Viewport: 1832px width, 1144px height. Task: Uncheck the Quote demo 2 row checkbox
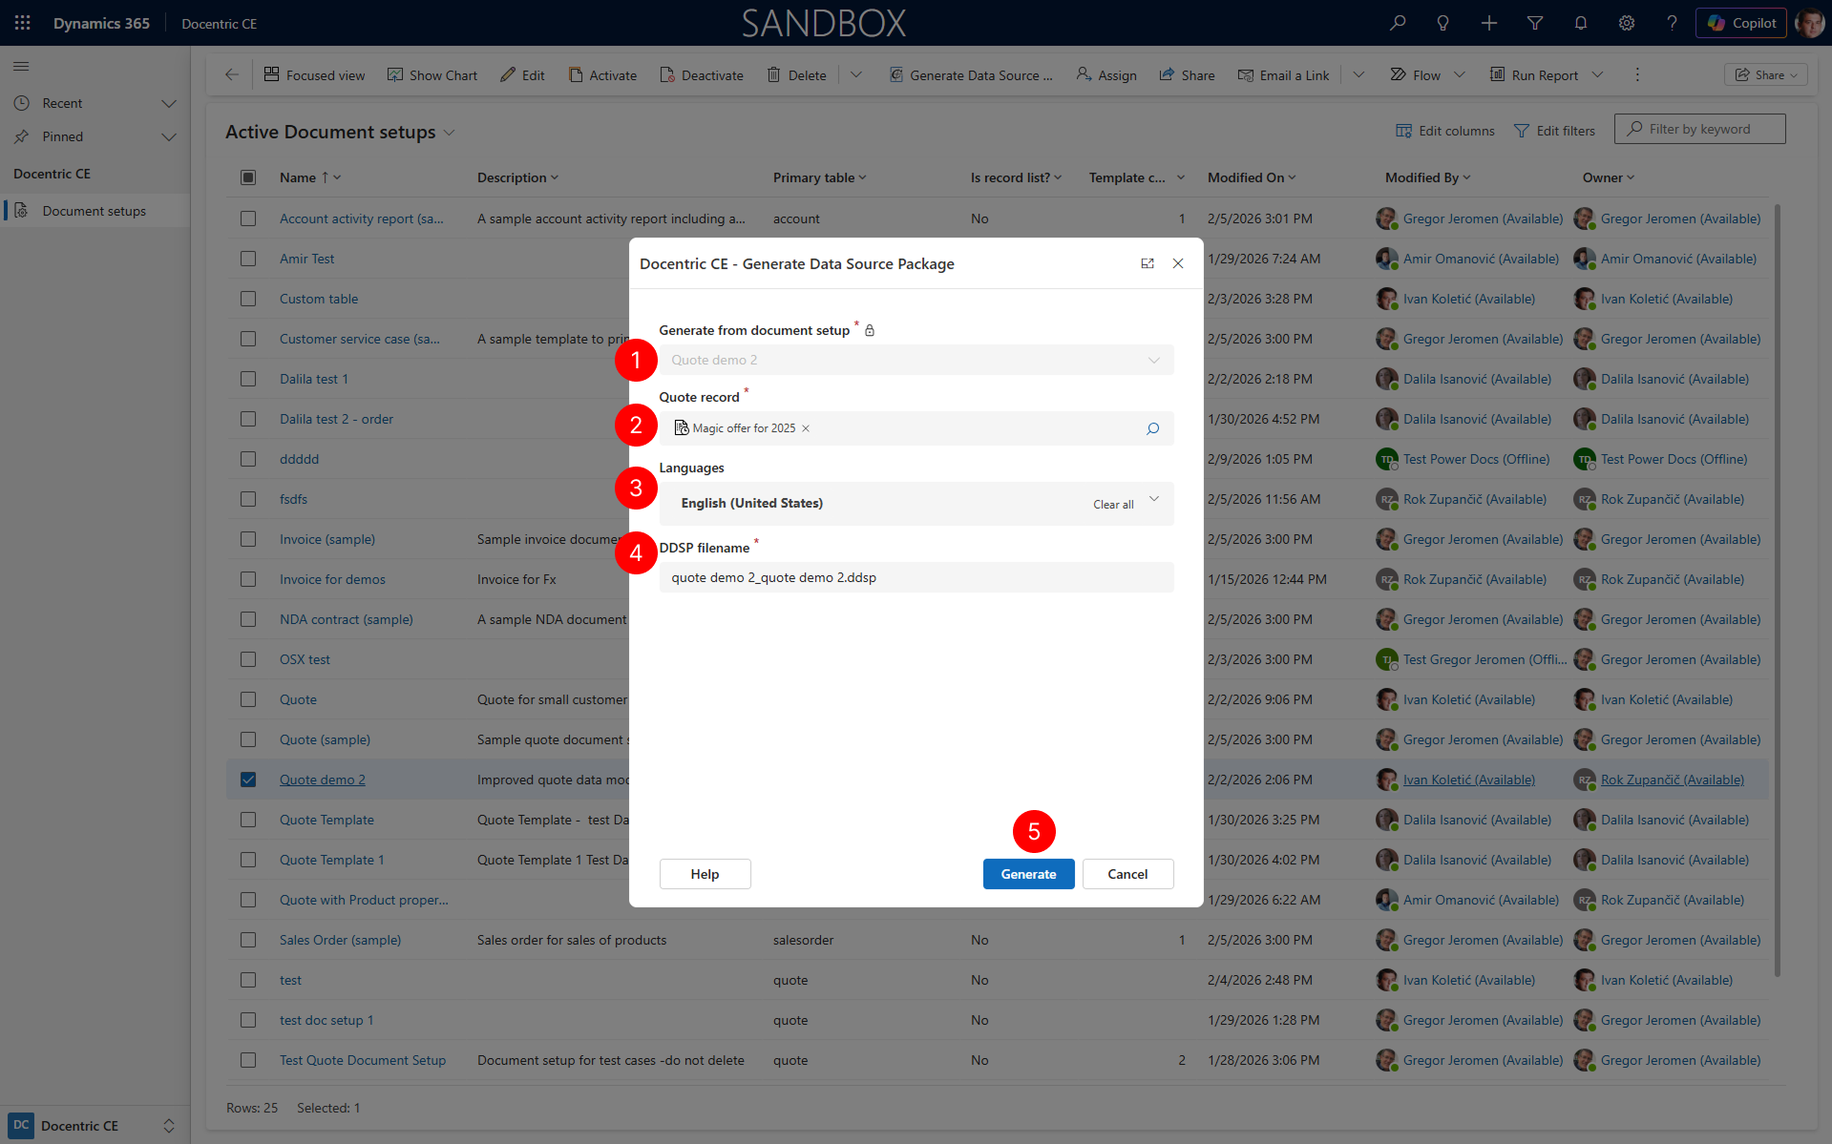248,780
